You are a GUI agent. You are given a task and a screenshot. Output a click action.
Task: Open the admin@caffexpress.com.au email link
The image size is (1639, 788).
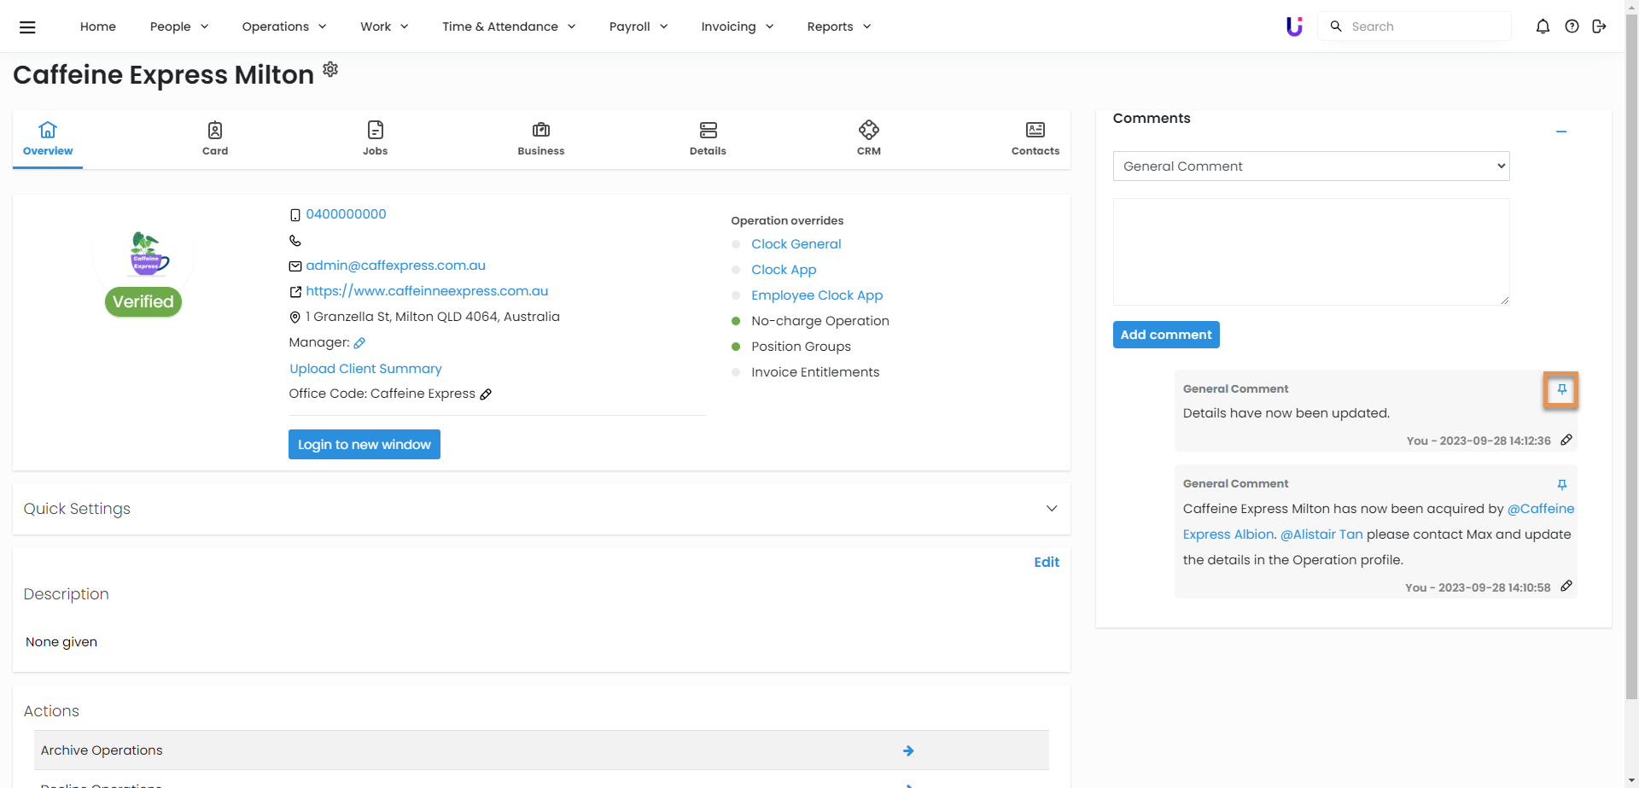[x=396, y=266]
